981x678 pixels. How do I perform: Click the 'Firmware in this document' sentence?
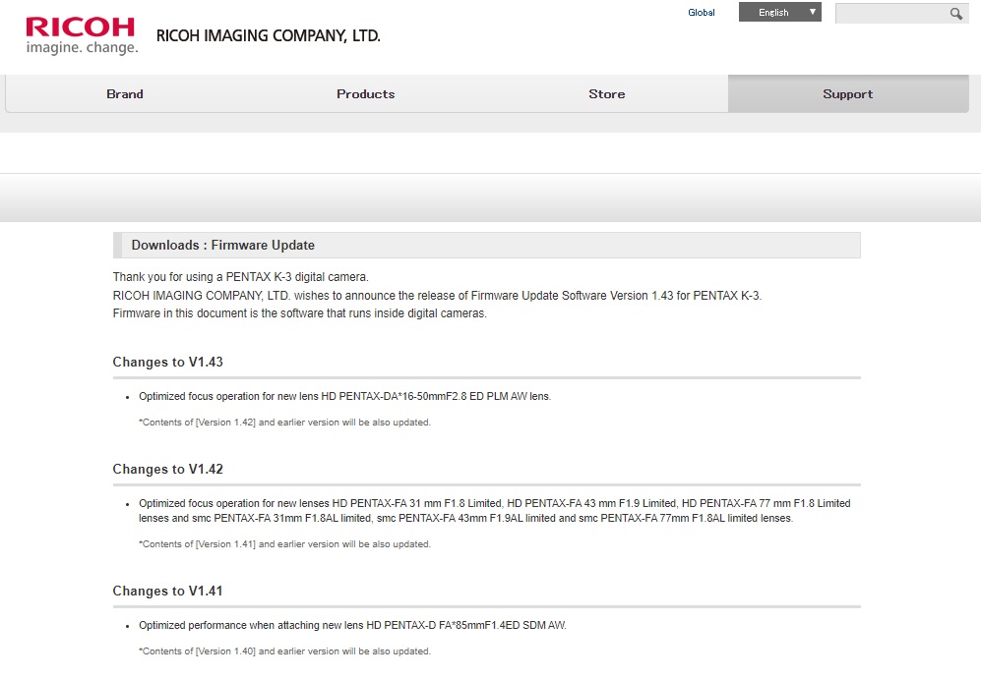[x=300, y=313]
